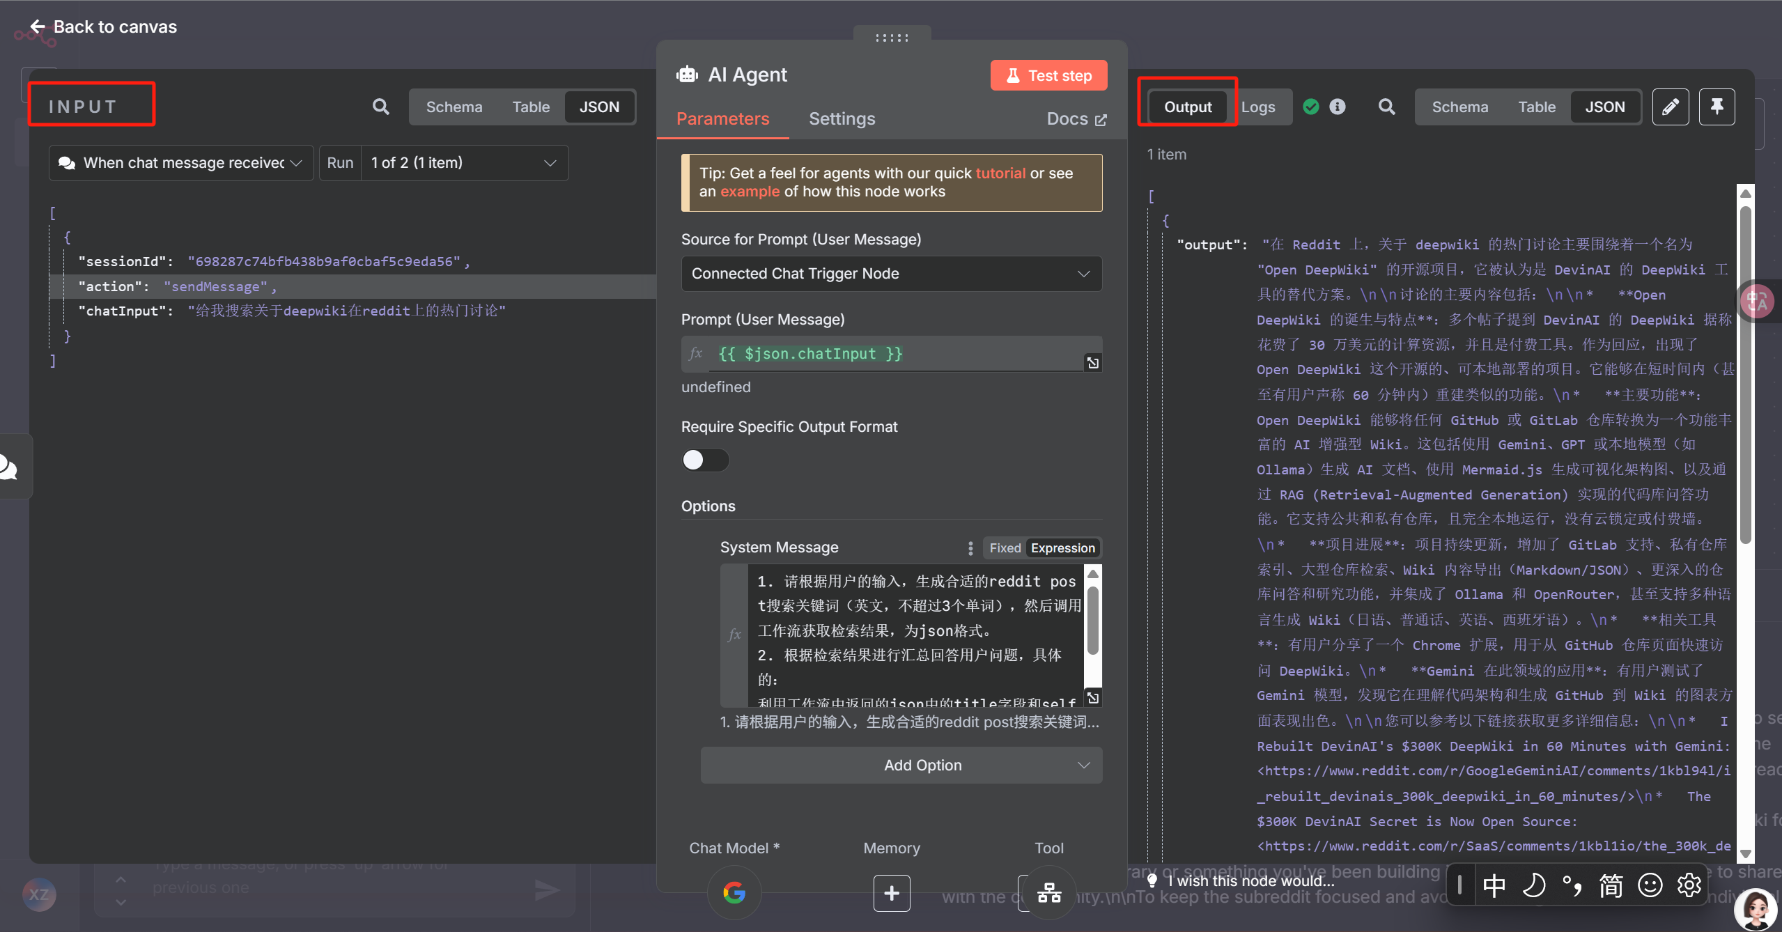
Task: Click the search icon in INPUT panel
Action: [x=380, y=107]
